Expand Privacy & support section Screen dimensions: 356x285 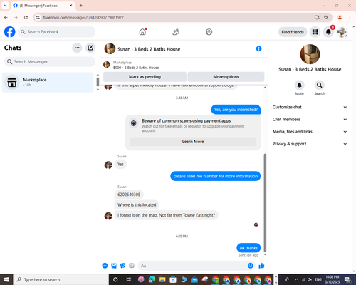coord(310,144)
